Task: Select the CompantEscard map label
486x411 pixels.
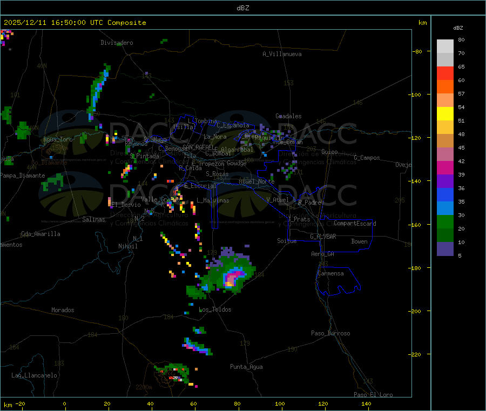Action: tap(355, 224)
